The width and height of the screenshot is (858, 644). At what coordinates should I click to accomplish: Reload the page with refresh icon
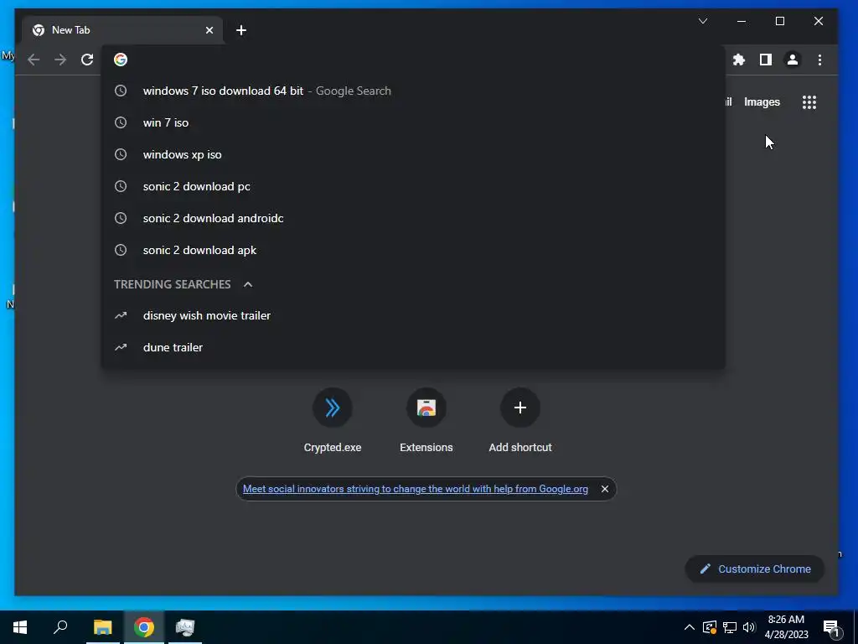point(87,60)
